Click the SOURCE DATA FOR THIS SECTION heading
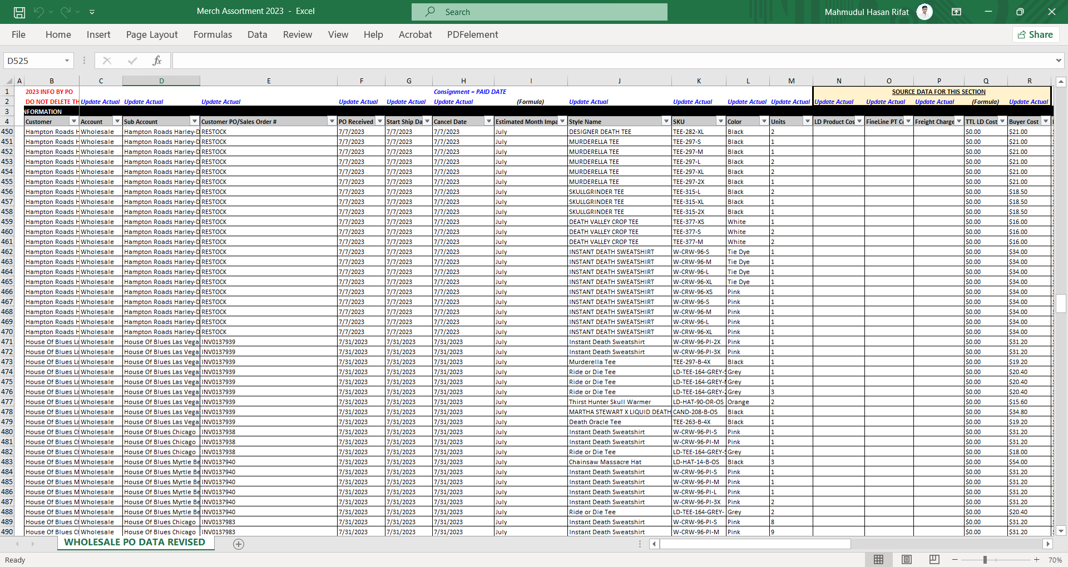 click(x=938, y=92)
